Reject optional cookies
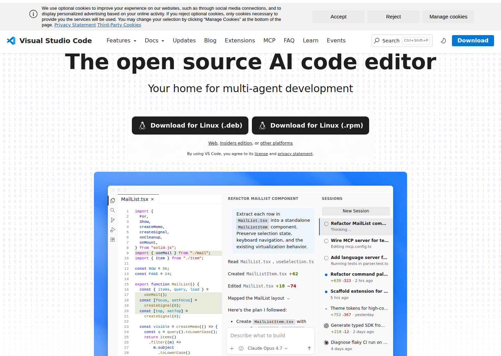This screenshot has width=501, height=356. click(x=393, y=17)
